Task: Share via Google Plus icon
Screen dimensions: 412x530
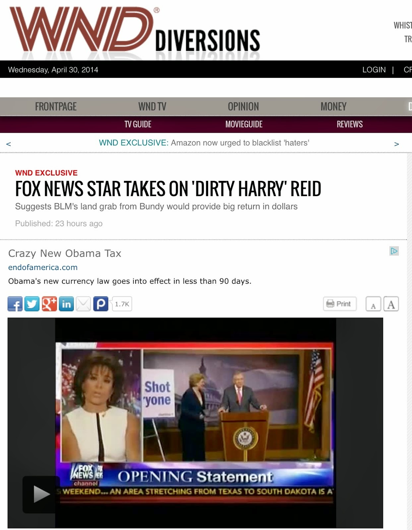Action: (x=49, y=304)
